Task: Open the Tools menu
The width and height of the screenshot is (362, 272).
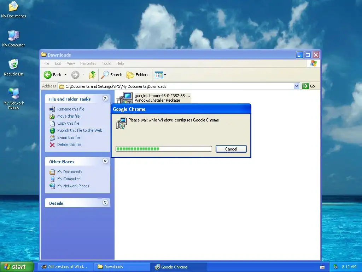Action: coord(106,63)
